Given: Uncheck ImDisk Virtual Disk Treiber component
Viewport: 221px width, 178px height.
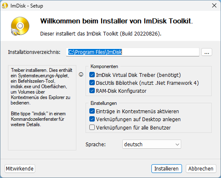Looking at the screenshot, I should (x=92, y=75).
